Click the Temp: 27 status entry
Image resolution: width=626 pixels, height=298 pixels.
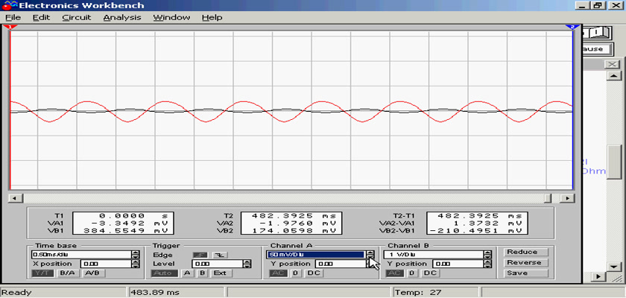418,293
